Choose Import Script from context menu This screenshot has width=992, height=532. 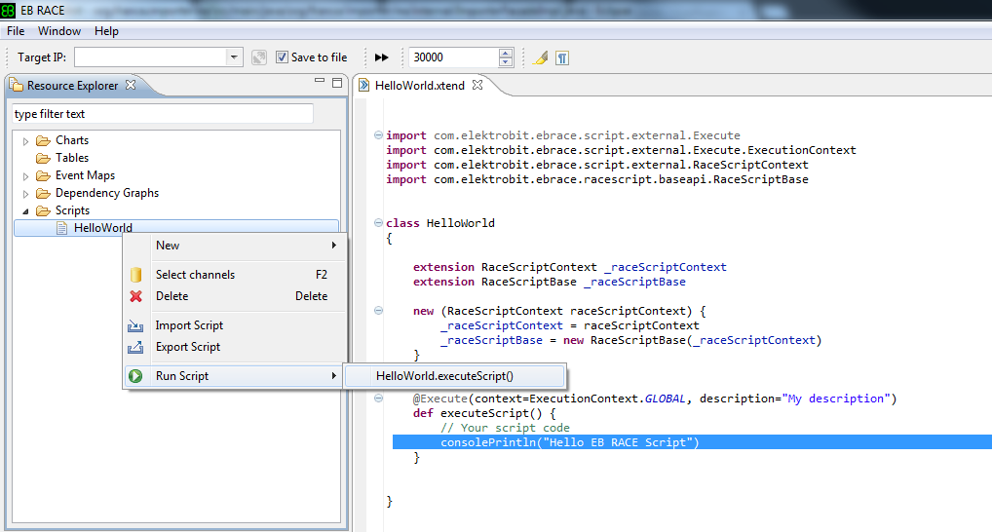(236, 325)
